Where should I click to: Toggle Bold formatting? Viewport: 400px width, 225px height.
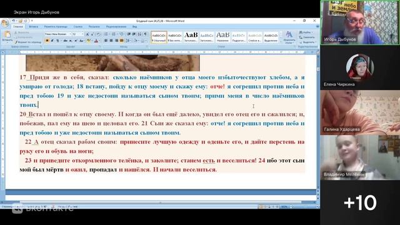[47, 41]
